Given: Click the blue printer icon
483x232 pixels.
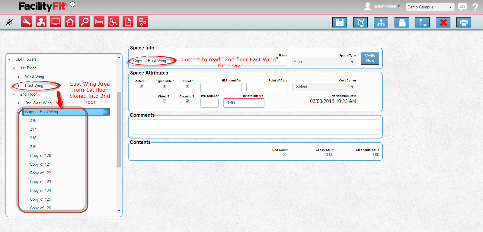Looking at the screenshot, I should click(464, 22).
